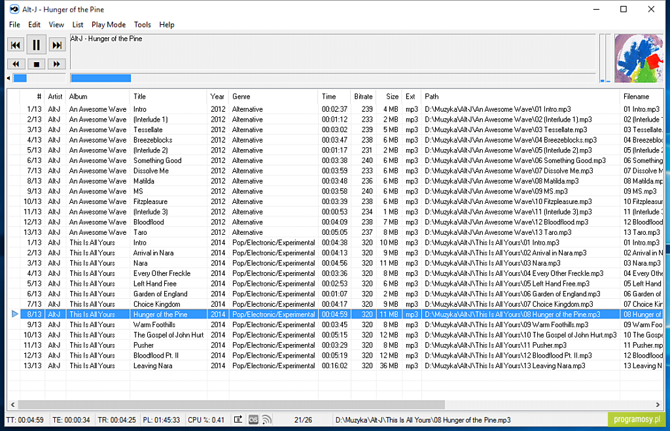Screen dimensions: 670x431
Task: Seek within the track progress bar
Action: (333, 78)
